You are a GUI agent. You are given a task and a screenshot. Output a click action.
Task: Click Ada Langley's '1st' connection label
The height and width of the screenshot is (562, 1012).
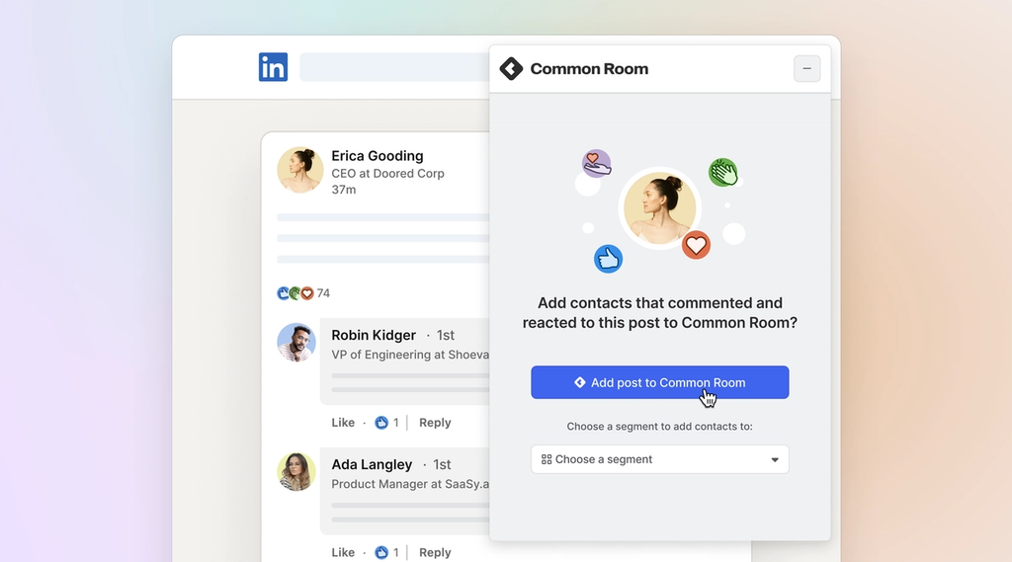(442, 464)
